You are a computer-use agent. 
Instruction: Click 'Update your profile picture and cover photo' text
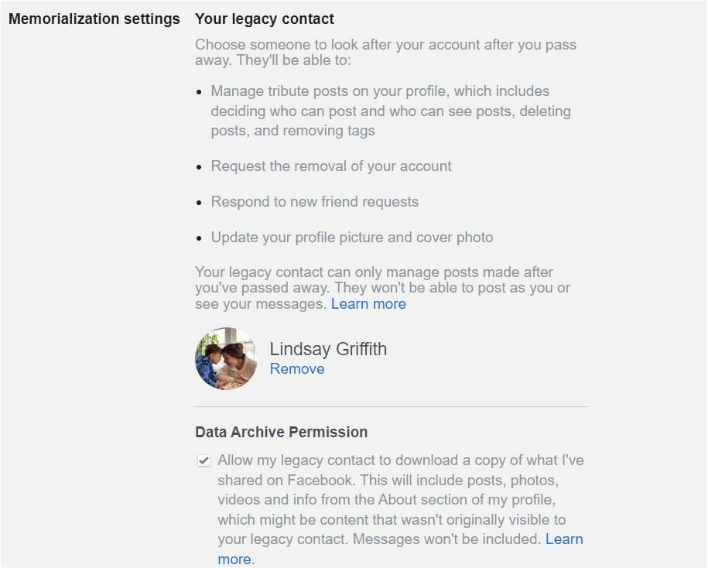tap(352, 238)
